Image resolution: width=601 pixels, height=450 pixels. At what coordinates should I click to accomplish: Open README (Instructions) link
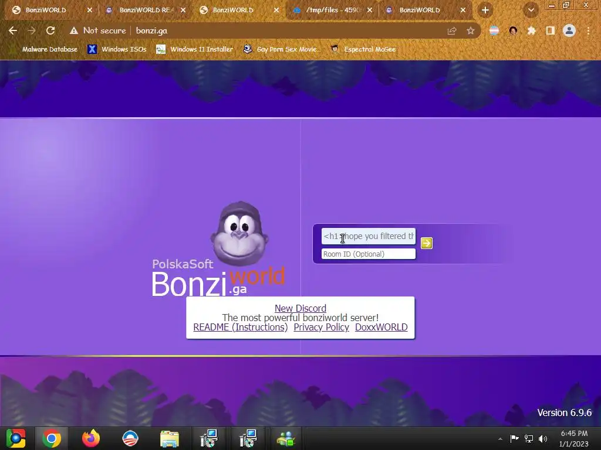(240, 327)
